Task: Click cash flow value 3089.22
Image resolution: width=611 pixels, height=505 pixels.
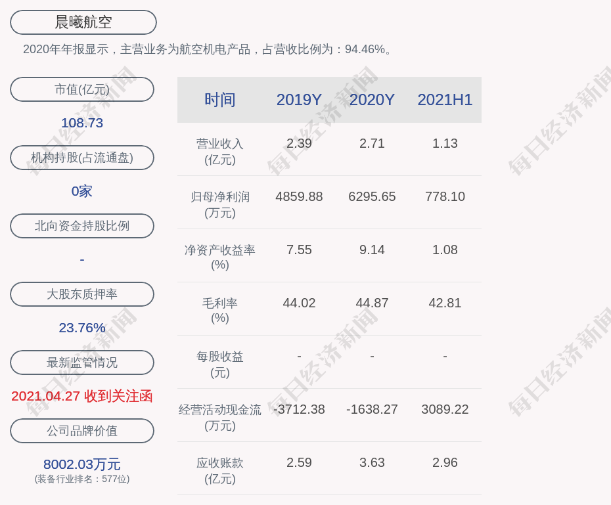Action: point(445,409)
